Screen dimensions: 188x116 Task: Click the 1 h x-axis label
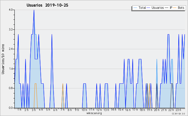(x=19, y=110)
